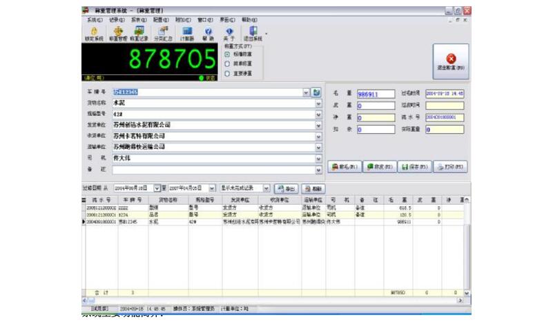
Task: Expand the receiving unit dropdown
Action: tap(318, 136)
